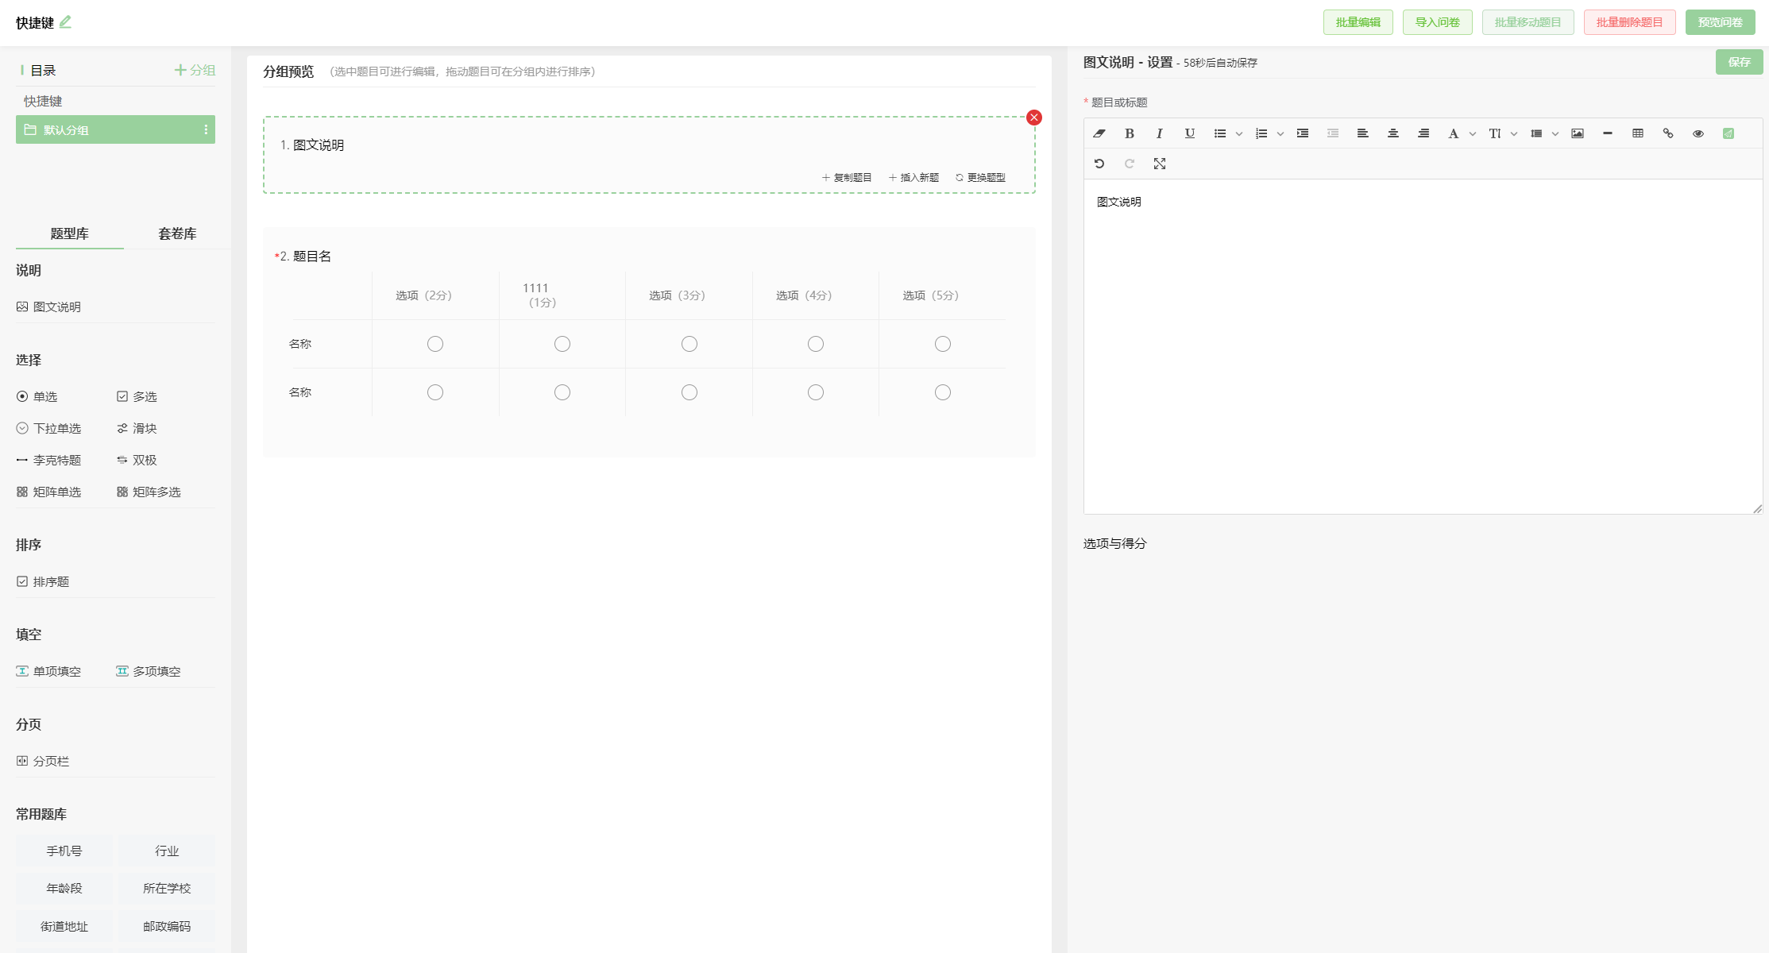The width and height of the screenshot is (1769, 953).
Task: Select 选项(3分) radio in second 名称 row
Action: [689, 392]
